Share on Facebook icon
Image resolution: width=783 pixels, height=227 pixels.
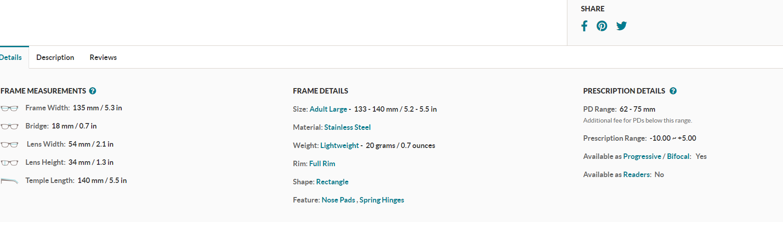[584, 26]
